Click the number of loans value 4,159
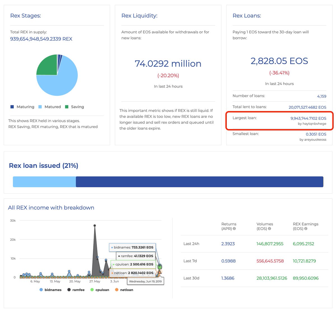This screenshot has height=316, width=336. (321, 96)
